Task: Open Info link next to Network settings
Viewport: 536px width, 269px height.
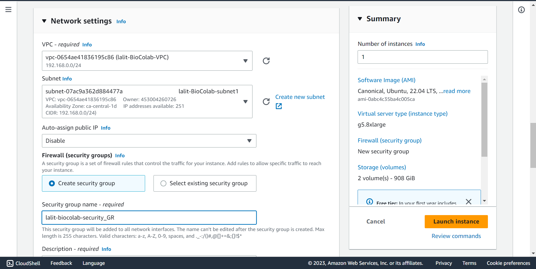Action: pyautogui.click(x=121, y=22)
